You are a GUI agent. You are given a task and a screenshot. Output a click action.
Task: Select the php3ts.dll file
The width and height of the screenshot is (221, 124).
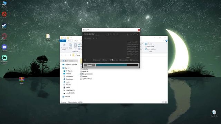pyautogui.click(x=84, y=72)
